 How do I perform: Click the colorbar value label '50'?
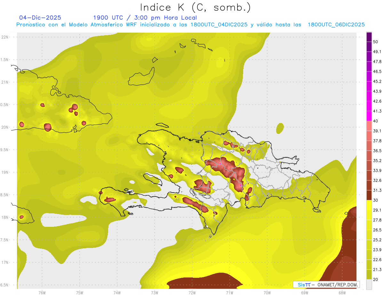click(x=376, y=42)
